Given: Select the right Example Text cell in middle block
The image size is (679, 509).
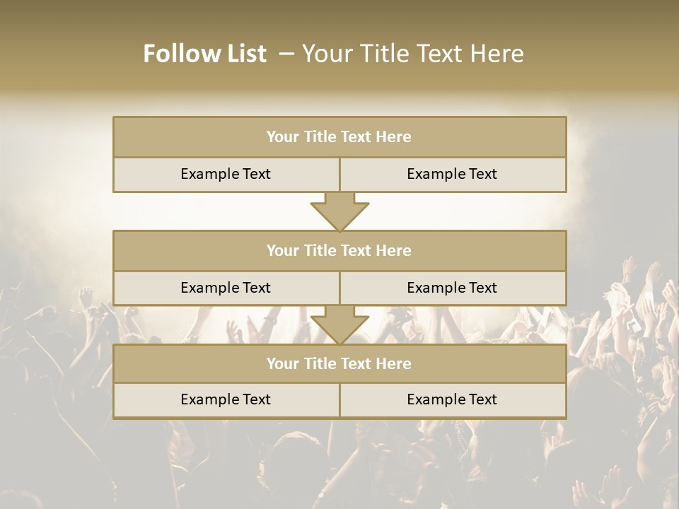Looking at the screenshot, I should tap(453, 288).
